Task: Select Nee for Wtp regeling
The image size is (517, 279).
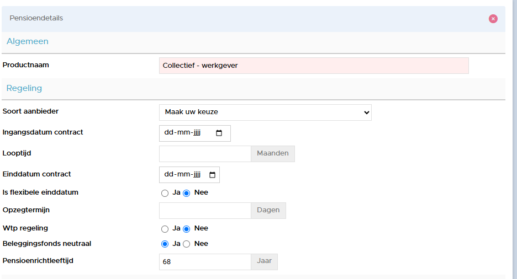Action: (187, 229)
